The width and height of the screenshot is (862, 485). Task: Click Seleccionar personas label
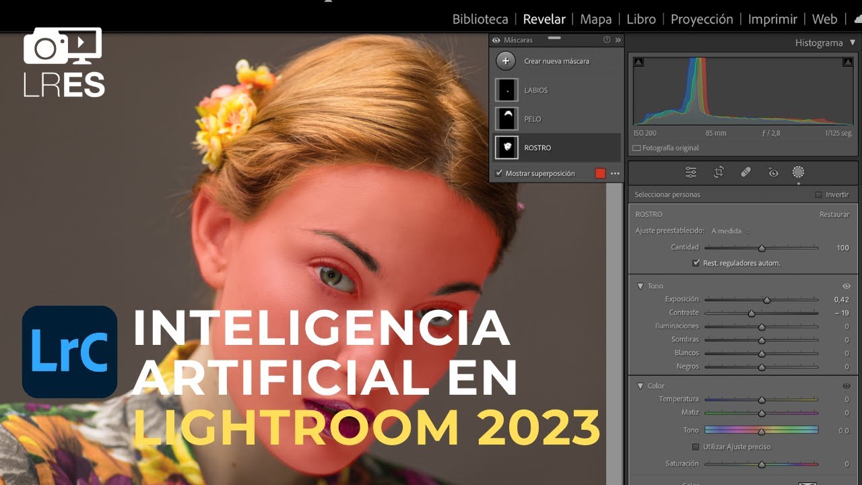(x=667, y=195)
